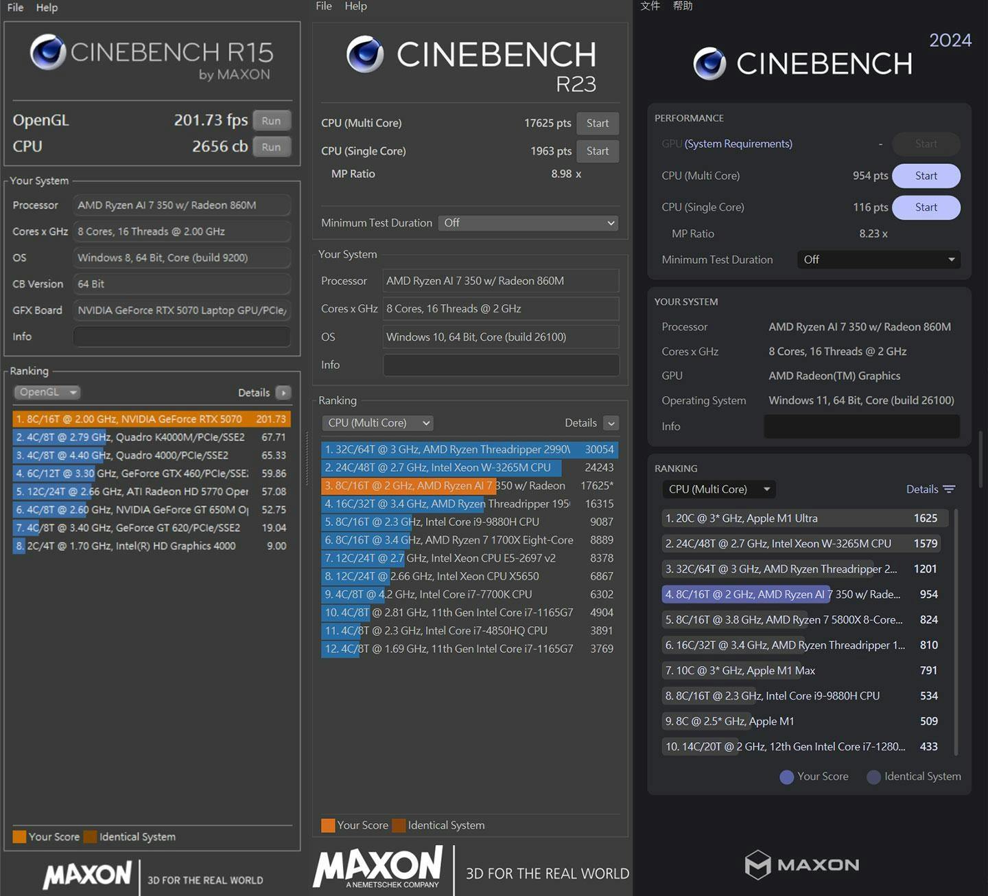988x896 pixels.
Task: Select R15 ranking row GeForce GT 650M
Action: (152, 510)
